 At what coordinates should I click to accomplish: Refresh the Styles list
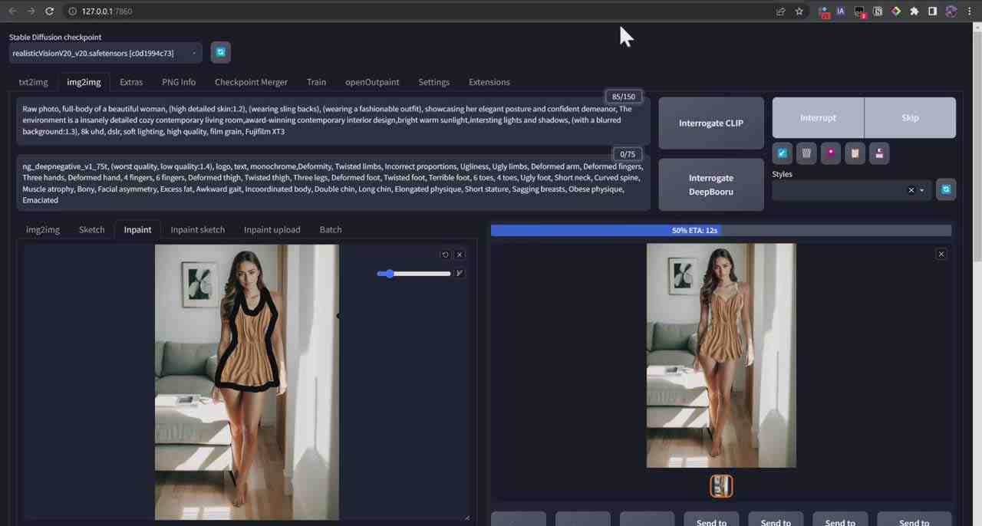(946, 189)
